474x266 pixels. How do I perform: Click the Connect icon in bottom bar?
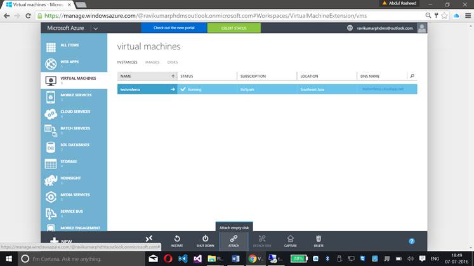click(148, 239)
